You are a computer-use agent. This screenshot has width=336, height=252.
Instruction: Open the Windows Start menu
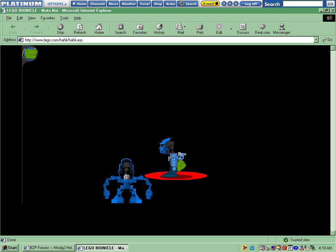[x=10, y=248]
